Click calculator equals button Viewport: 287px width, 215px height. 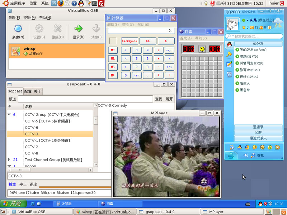coord(169,75)
